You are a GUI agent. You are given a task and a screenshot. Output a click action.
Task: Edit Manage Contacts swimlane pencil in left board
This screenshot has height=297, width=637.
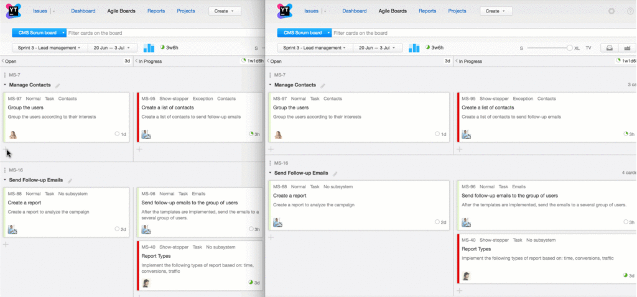coord(58,86)
